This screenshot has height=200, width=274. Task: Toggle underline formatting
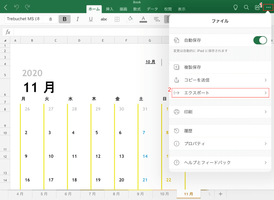coord(91,19)
